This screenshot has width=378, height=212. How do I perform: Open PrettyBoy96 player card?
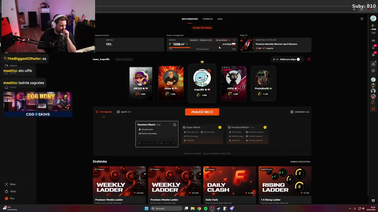[x=263, y=84]
